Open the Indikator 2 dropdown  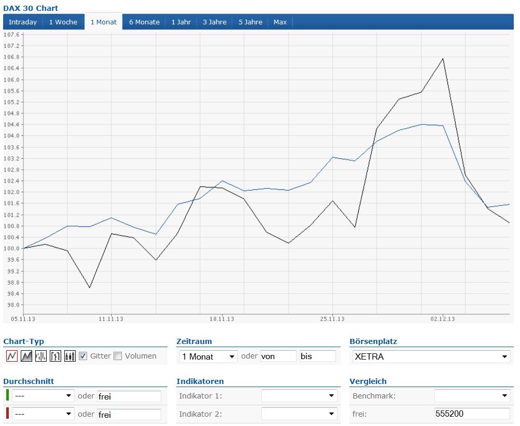point(299,414)
